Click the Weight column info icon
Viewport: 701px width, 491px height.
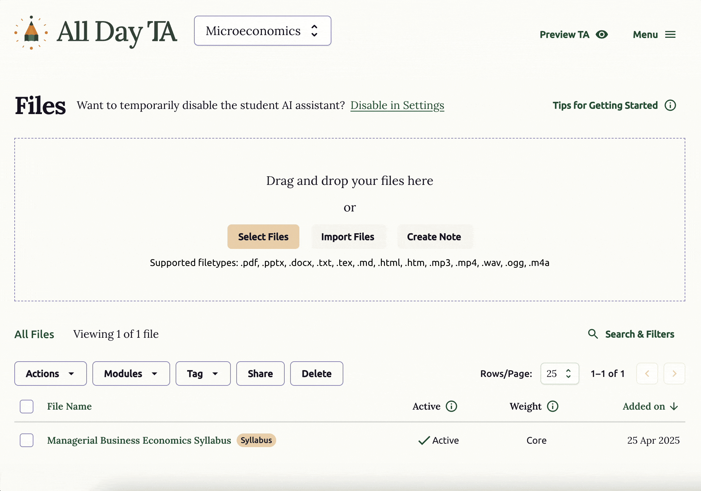tap(552, 406)
